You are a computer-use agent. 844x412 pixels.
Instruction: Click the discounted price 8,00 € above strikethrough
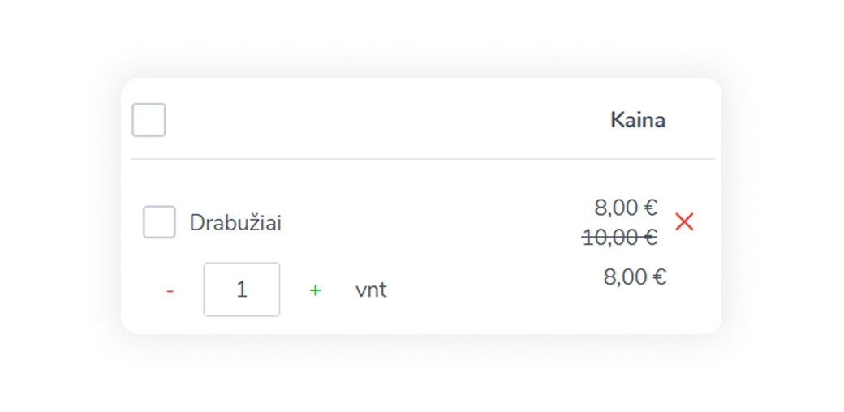point(625,208)
